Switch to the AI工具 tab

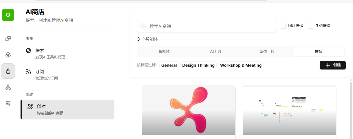[216, 51]
